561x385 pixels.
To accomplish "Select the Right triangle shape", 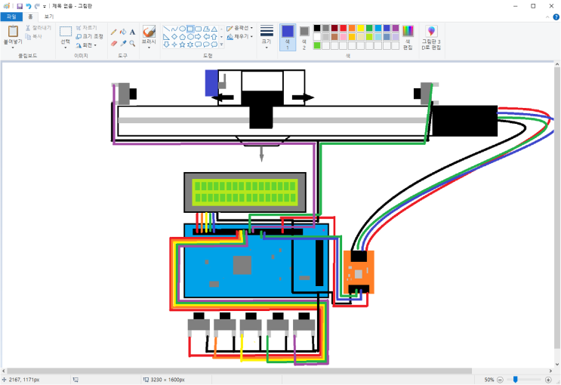I will pos(166,36).
